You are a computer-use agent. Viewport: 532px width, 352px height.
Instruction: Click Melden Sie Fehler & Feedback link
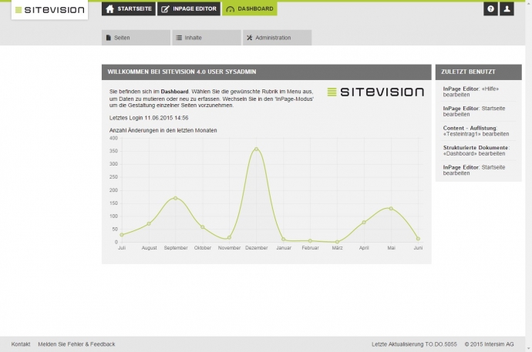point(76,344)
